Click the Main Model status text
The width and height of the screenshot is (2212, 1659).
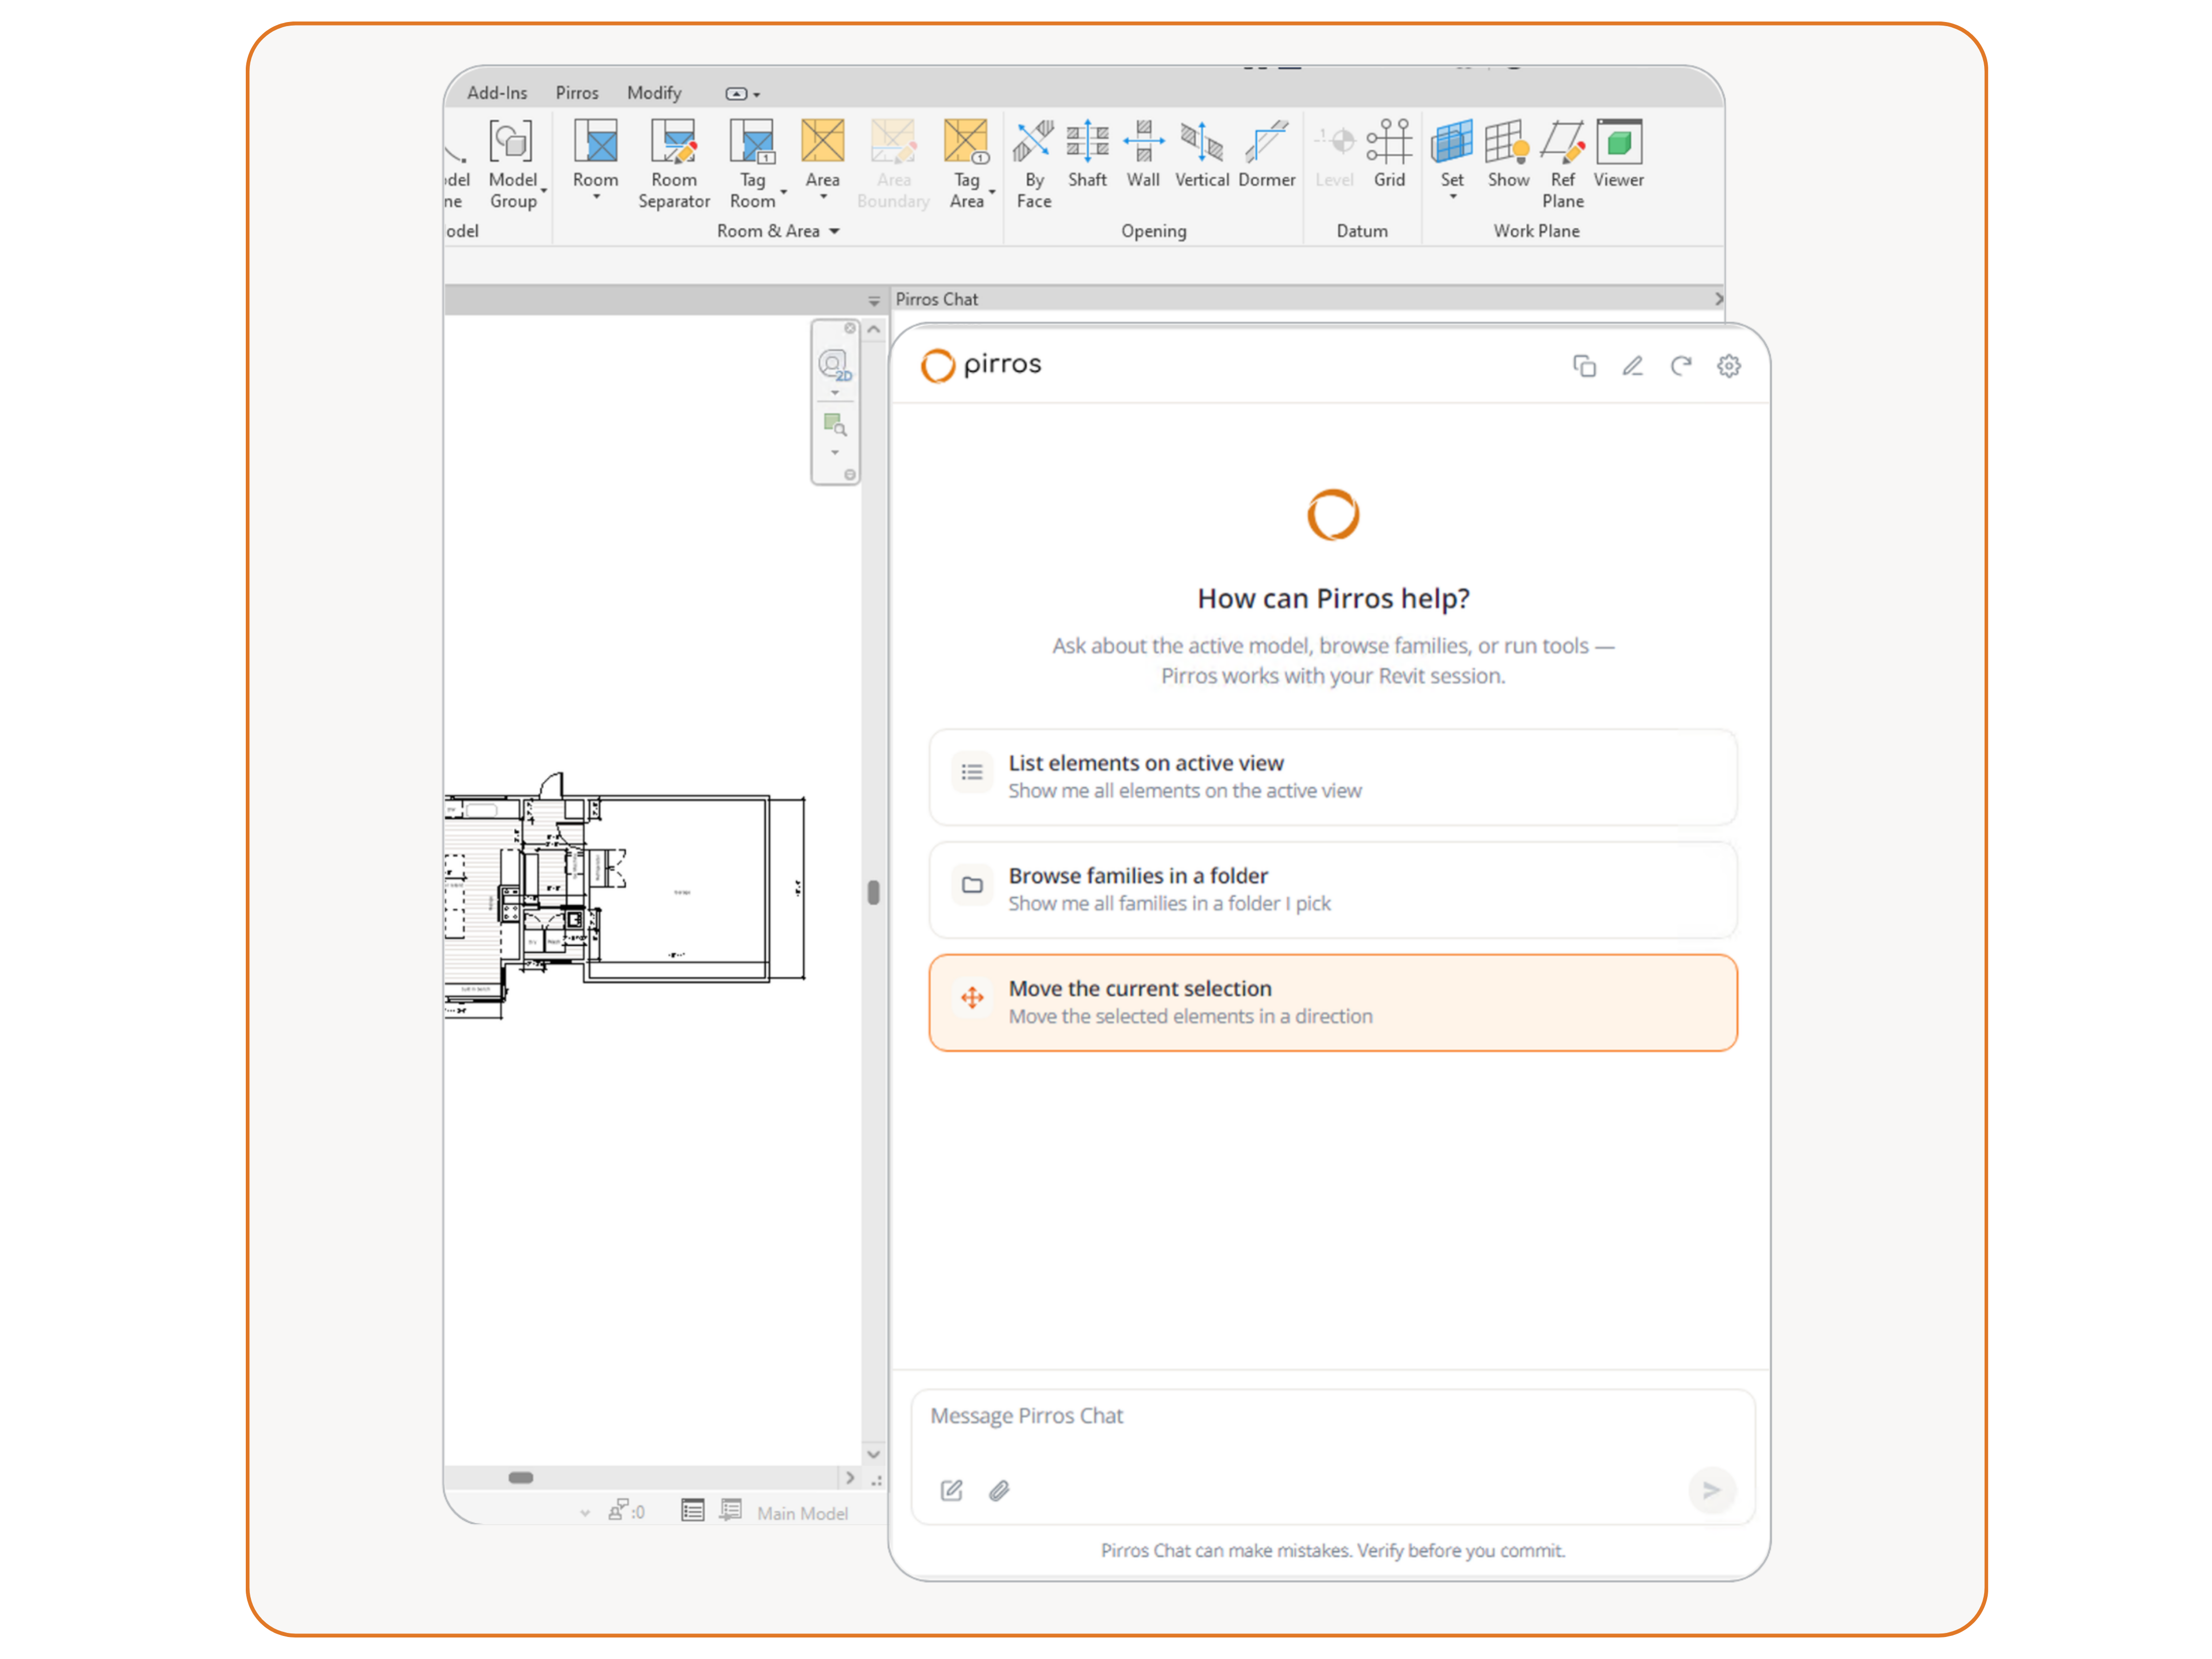click(x=802, y=1513)
